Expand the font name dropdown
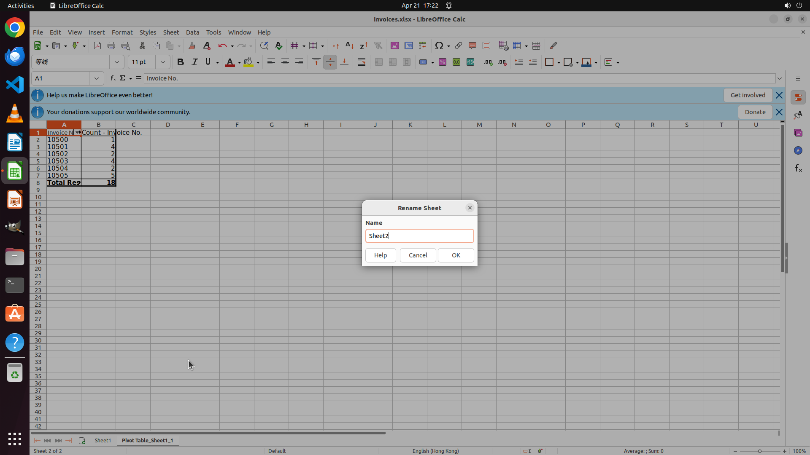Image resolution: width=810 pixels, height=455 pixels. (117, 62)
